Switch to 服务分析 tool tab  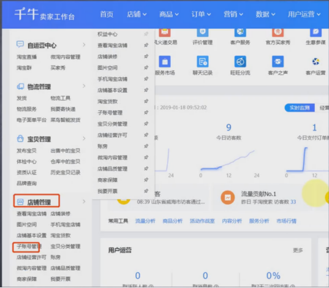(259, 221)
